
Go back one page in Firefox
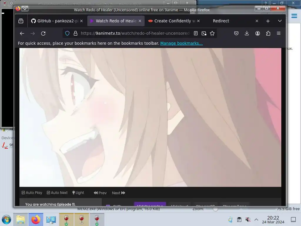click(x=22, y=34)
